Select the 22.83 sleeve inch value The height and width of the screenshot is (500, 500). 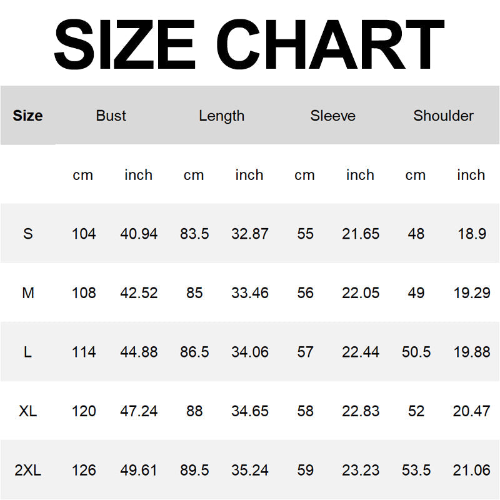[x=361, y=411]
